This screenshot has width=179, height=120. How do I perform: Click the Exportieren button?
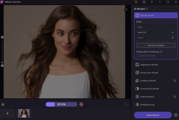pyautogui.click(x=153, y=115)
